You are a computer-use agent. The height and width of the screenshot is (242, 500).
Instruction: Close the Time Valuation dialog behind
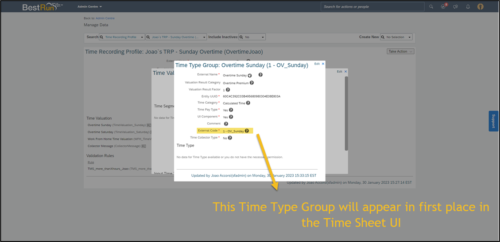coord(346,72)
